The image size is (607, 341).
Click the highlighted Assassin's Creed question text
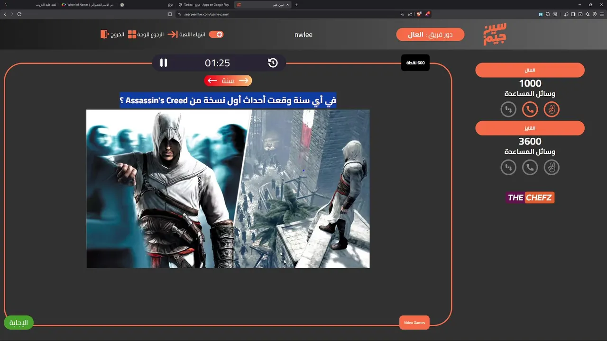pos(228,100)
